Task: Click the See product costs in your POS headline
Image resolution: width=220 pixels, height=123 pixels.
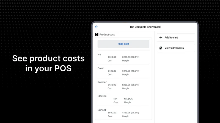Action: click(48, 63)
